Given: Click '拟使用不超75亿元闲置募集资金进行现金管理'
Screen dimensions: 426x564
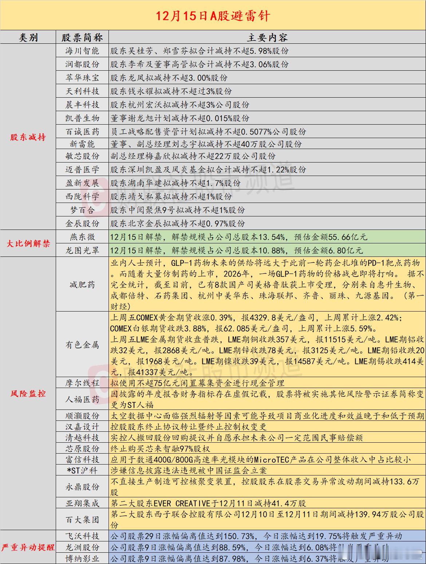Looking at the screenshot, I should [197, 383].
